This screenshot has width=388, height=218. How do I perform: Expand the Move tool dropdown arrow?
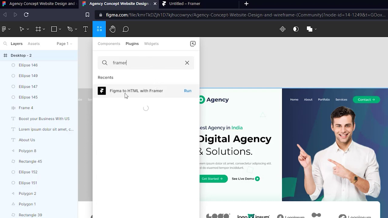(x=28, y=29)
